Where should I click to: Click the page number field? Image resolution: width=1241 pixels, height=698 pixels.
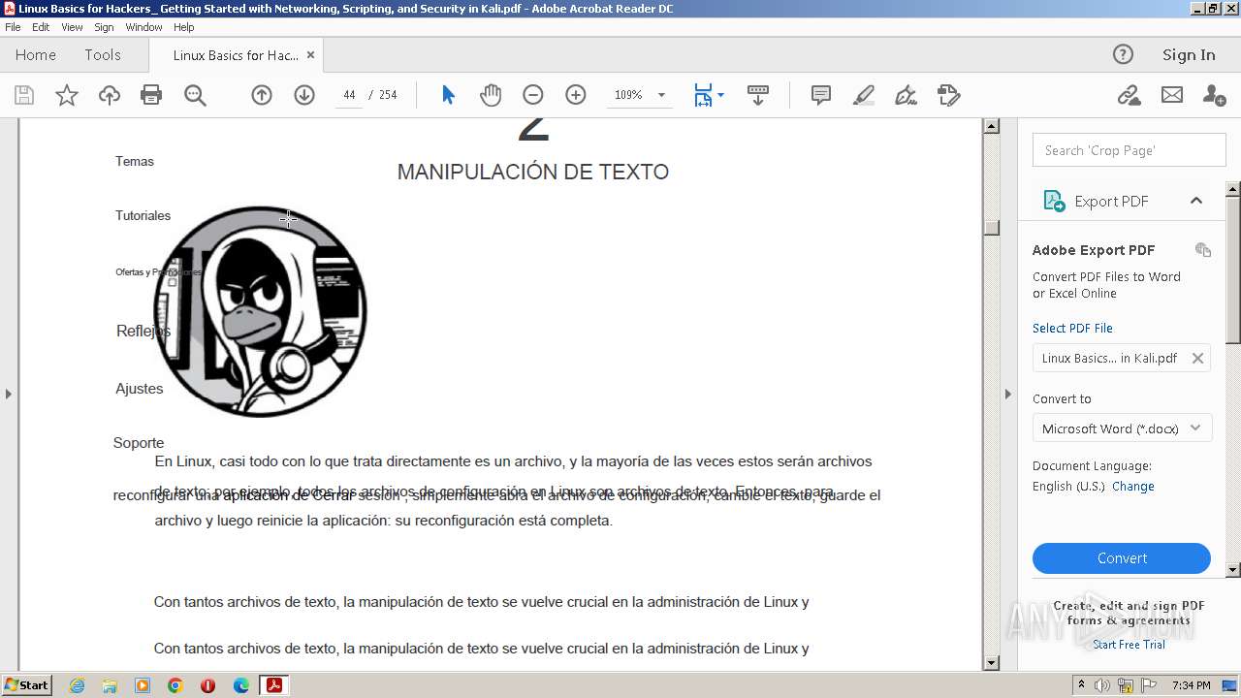click(x=348, y=95)
